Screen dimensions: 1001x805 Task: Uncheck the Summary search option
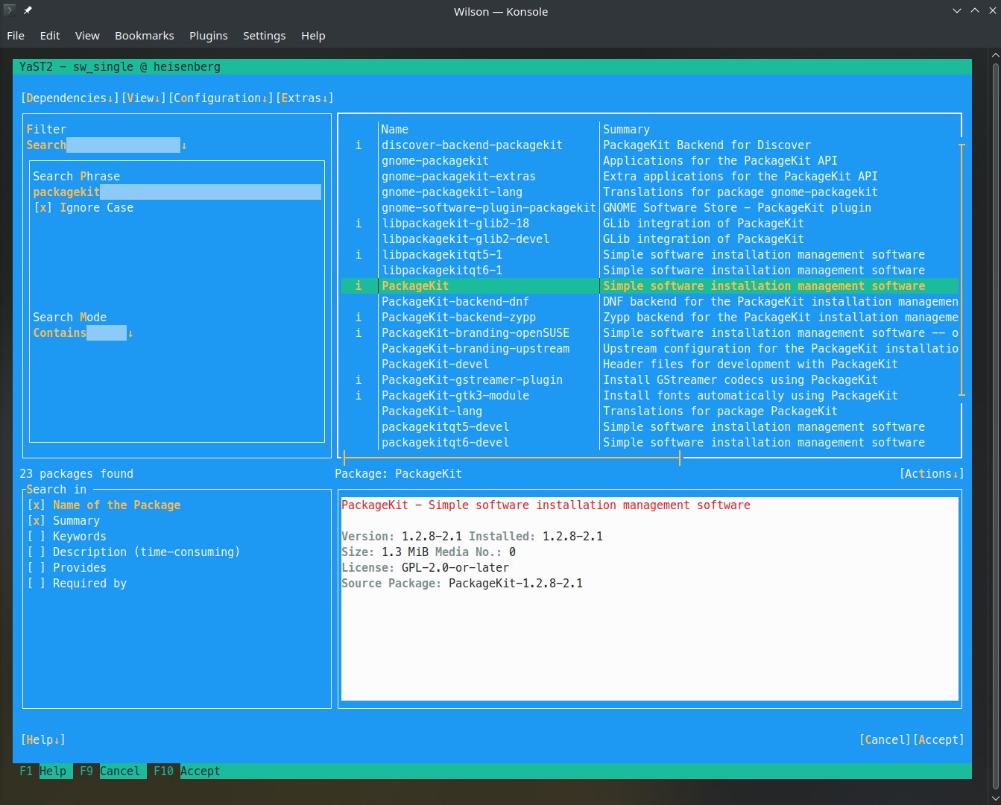pos(64,521)
